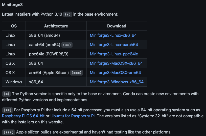This screenshot has width=206, height=136.
Task: Click the Download column header
Action: (117, 26)
